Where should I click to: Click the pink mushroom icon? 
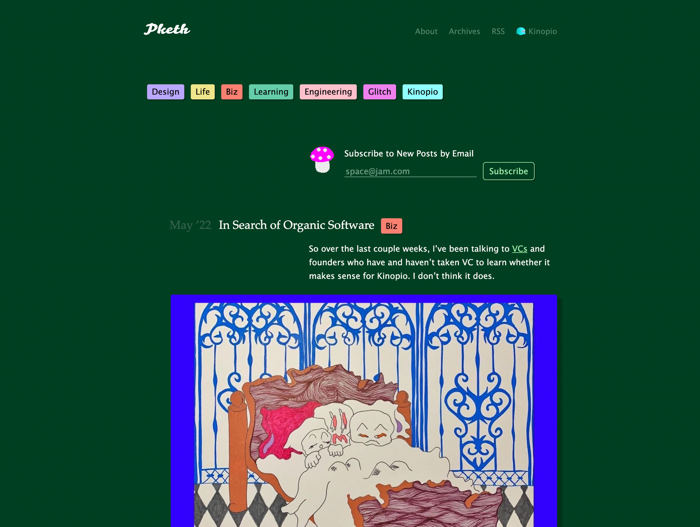[322, 159]
